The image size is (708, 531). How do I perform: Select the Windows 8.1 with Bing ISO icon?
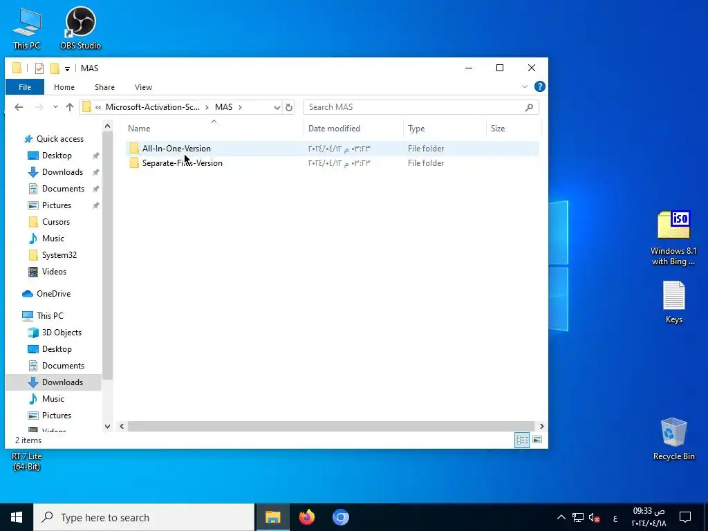pos(673,238)
